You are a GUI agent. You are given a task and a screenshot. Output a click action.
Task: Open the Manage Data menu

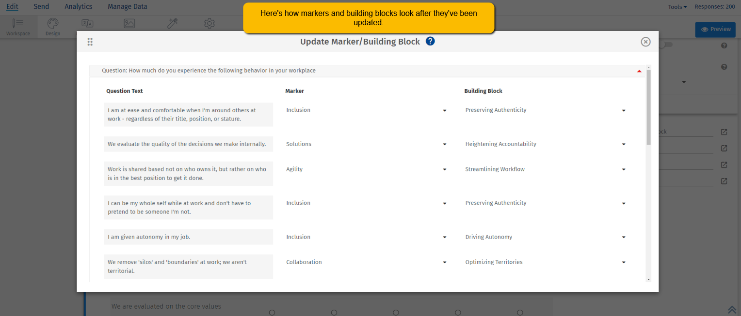[128, 7]
